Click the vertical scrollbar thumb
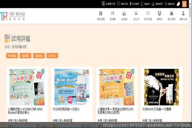 190,12
